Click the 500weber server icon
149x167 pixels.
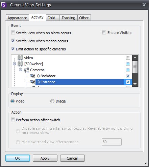[20, 64]
